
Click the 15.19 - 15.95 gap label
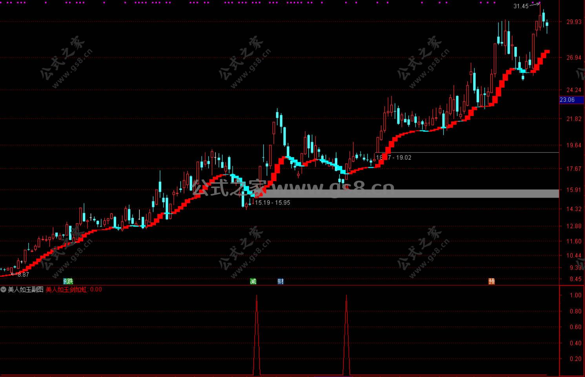(x=273, y=203)
